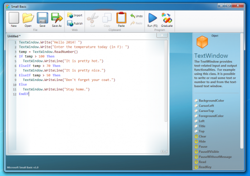
Task: Click the "If temp > 100 Then" line
Action: click(x=37, y=56)
